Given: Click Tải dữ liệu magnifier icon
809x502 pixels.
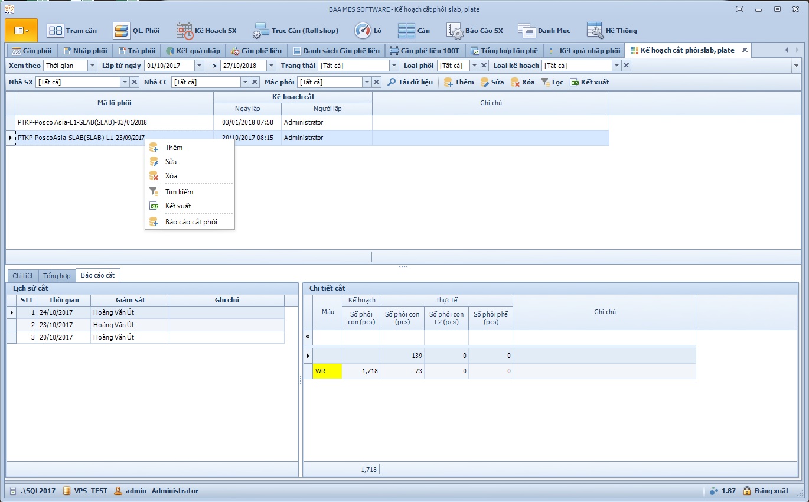Looking at the screenshot, I should pos(392,82).
